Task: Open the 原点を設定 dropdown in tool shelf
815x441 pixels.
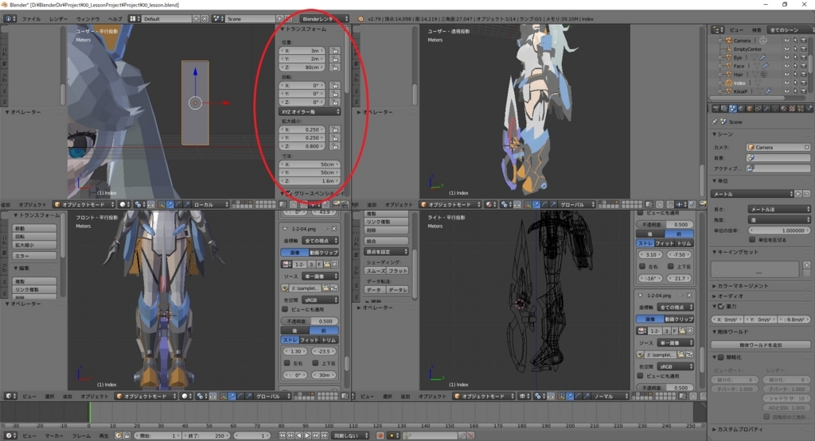Action: point(386,252)
